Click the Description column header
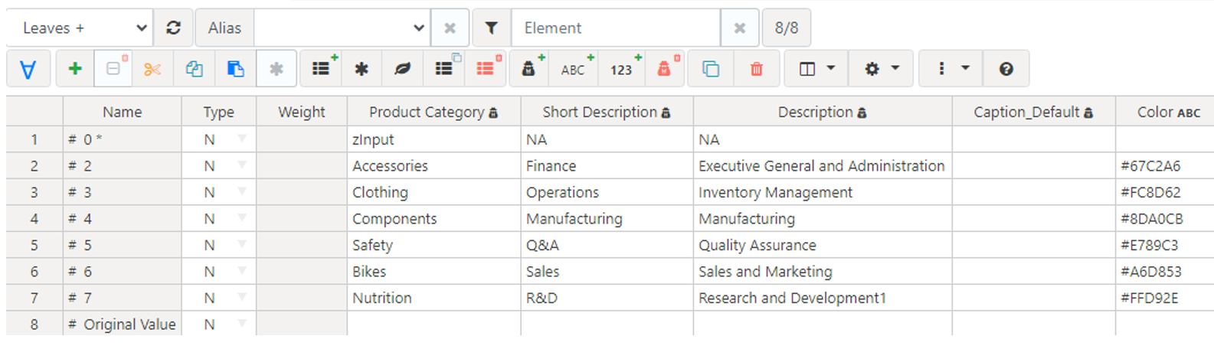Image resolution: width=1214 pixels, height=346 pixels. point(823,112)
